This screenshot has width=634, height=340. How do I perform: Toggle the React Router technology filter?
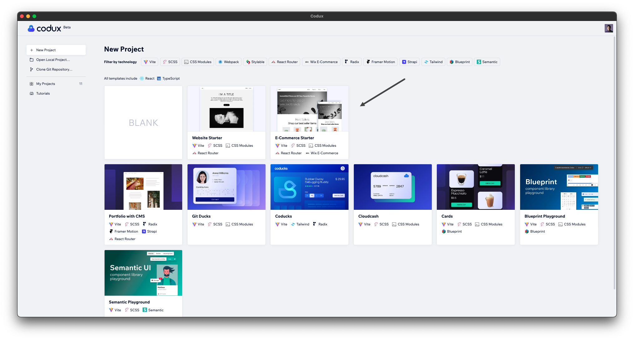click(x=285, y=62)
